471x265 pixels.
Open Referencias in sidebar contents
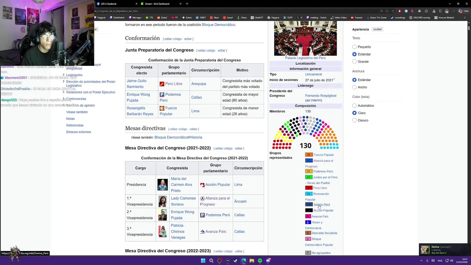click(x=75, y=125)
